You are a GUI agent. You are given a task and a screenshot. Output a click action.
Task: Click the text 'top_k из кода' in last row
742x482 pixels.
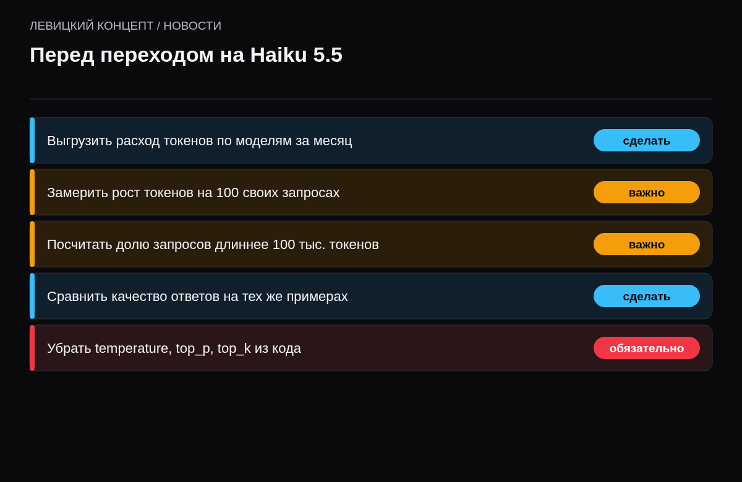pyautogui.click(x=259, y=349)
